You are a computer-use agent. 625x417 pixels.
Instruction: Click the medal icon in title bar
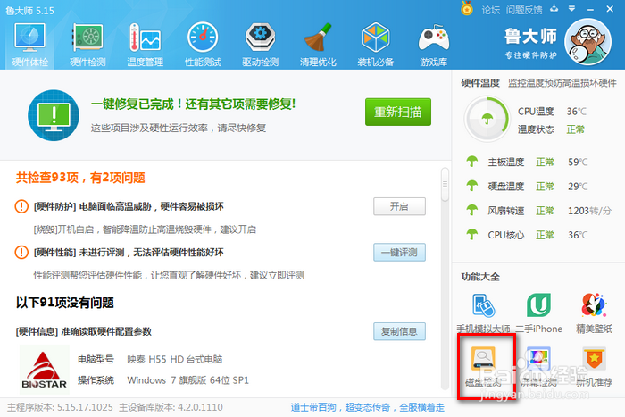tap(467, 8)
